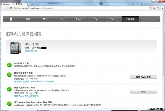Click the iPad 2 product thumbnail
The image size is (165, 111).
click(x=16, y=48)
